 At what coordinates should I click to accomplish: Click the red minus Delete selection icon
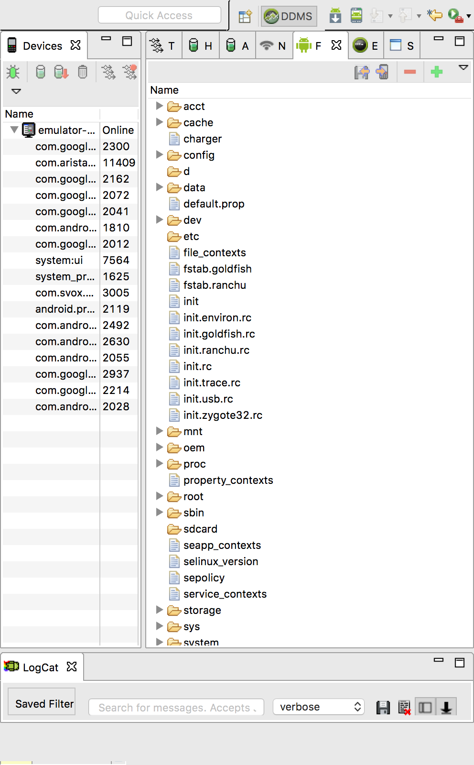[x=410, y=72]
